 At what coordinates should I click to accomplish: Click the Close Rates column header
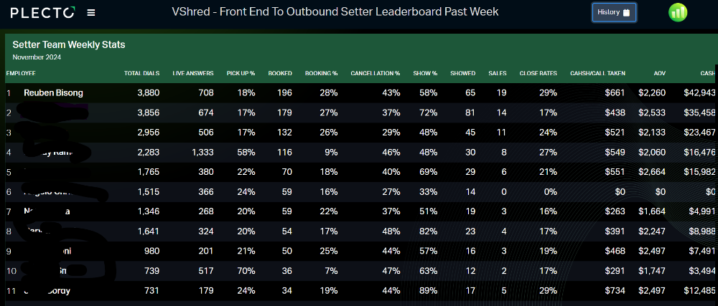538,73
